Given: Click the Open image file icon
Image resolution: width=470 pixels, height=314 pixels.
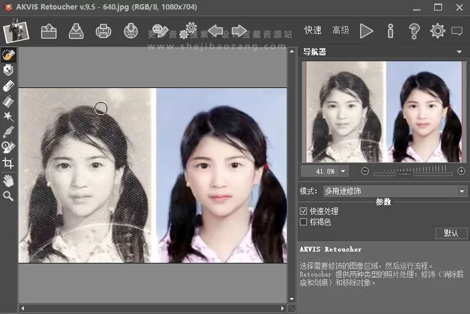Looking at the screenshot, I should click(x=49, y=31).
